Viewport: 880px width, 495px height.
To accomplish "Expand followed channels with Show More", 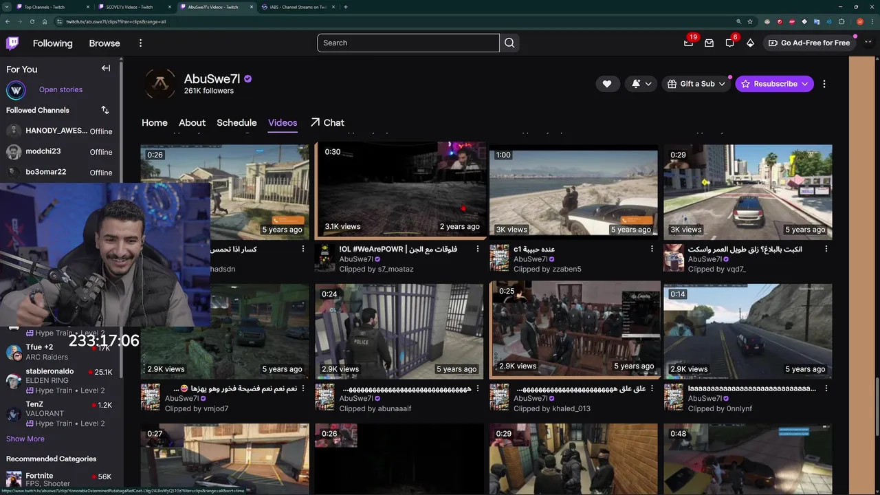I will click(25, 439).
